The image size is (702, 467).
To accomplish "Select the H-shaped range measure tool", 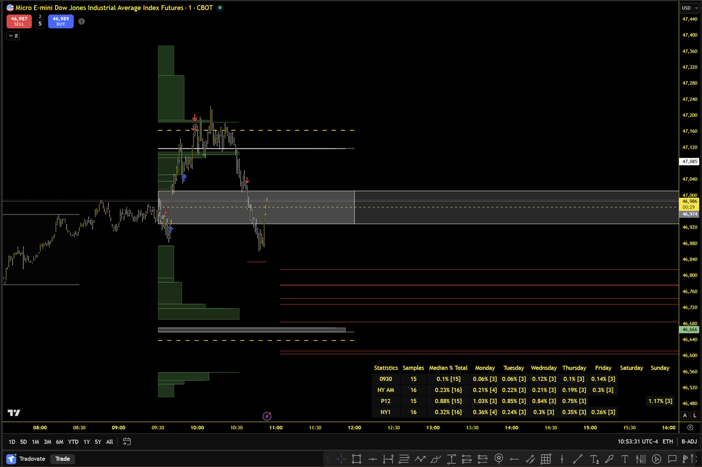I will coord(388,459).
